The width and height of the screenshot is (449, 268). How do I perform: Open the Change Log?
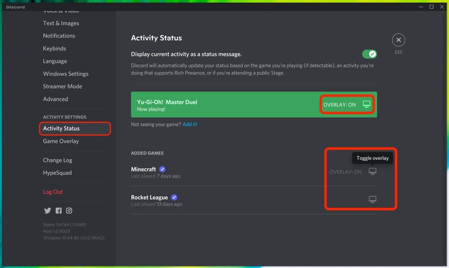click(x=57, y=160)
